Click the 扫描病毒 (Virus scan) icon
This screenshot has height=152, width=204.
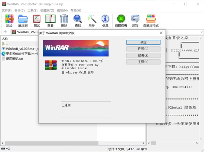(x=121, y=21)
